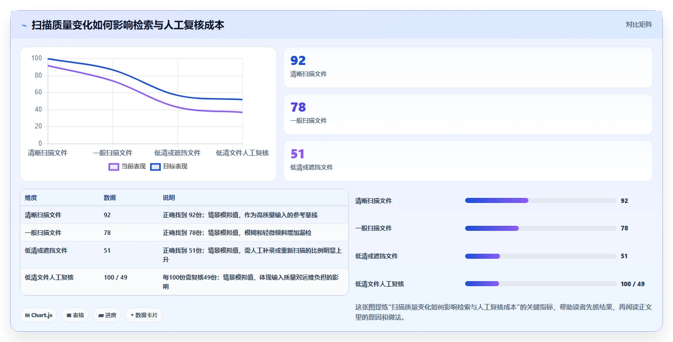
Task: Click the y-axis tick label 100
Action: tap(37, 58)
